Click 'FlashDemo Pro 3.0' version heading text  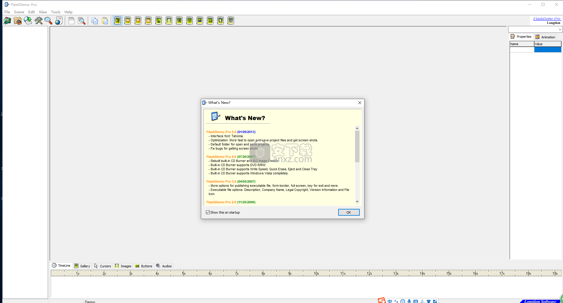coord(221,181)
